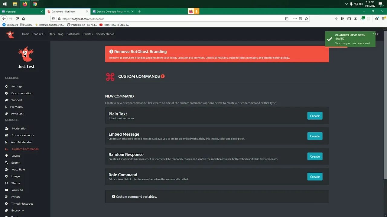This screenshot has width=387, height=217.
Task: Click the volume icon in system tray
Action: (361, 4)
